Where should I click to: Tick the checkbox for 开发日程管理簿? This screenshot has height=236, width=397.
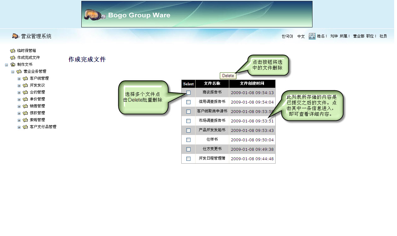pyautogui.click(x=188, y=159)
